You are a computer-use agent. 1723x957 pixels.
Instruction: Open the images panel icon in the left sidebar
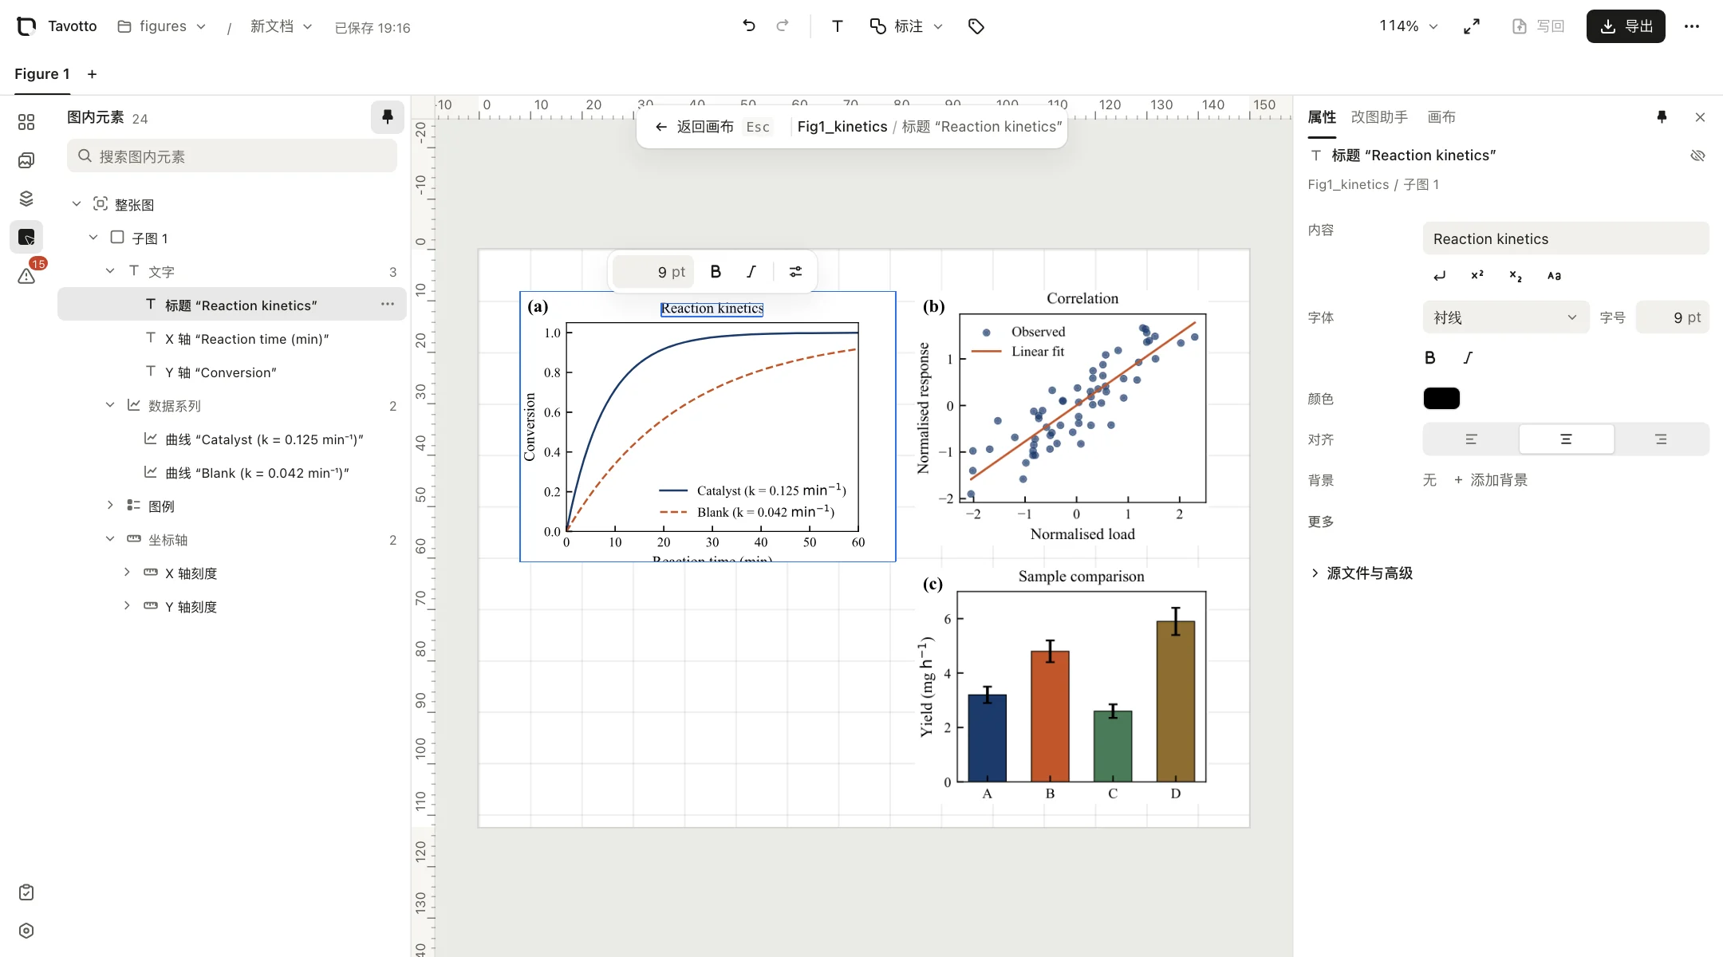pyautogui.click(x=26, y=160)
